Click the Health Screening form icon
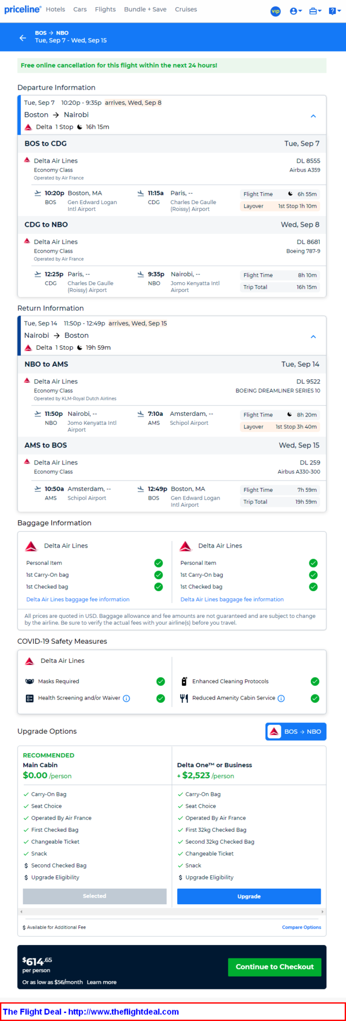 [29, 698]
